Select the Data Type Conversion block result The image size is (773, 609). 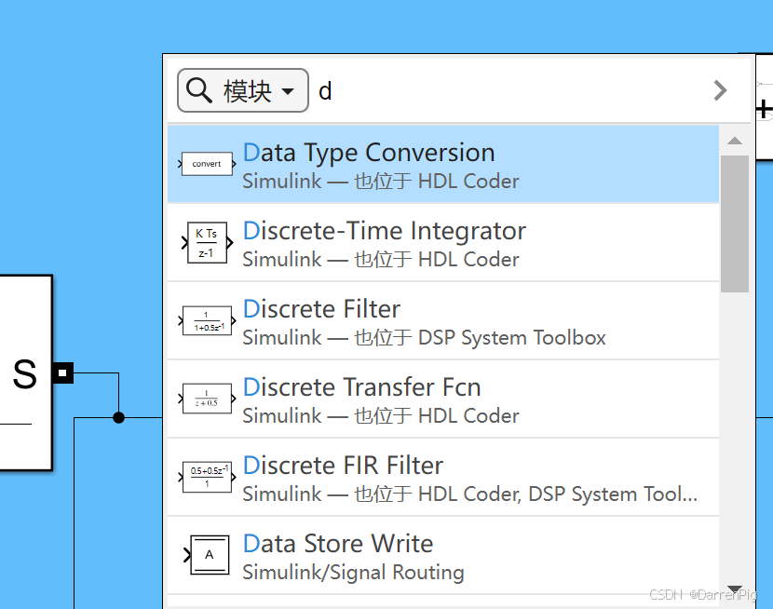(x=443, y=164)
